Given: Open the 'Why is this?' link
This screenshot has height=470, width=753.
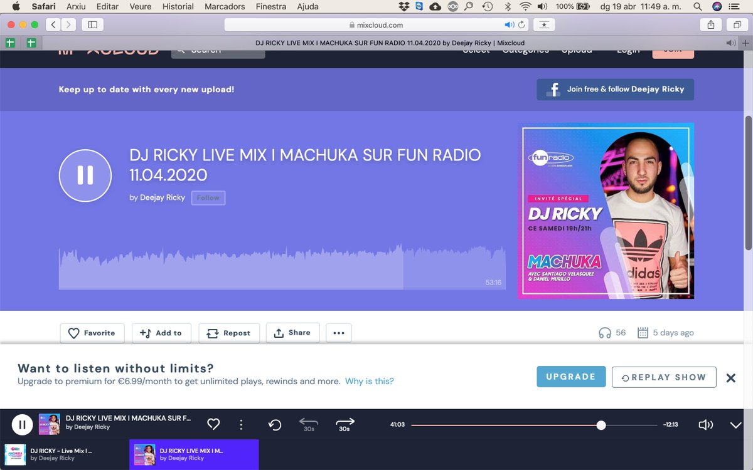Looking at the screenshot, I should (370, 381).
